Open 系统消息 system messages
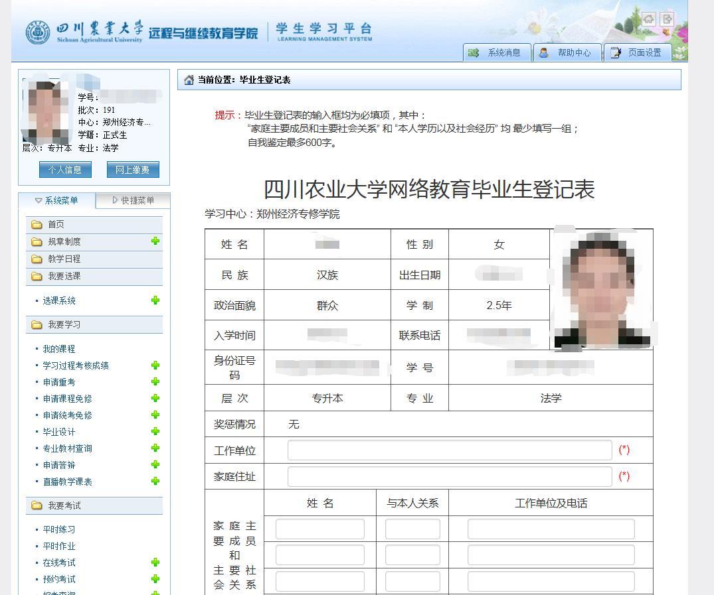Image resolution: width=714 pixels, height=595 pixels. tap(497, 53)
